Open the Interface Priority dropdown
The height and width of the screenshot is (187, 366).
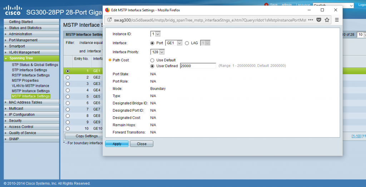point(158,52)
